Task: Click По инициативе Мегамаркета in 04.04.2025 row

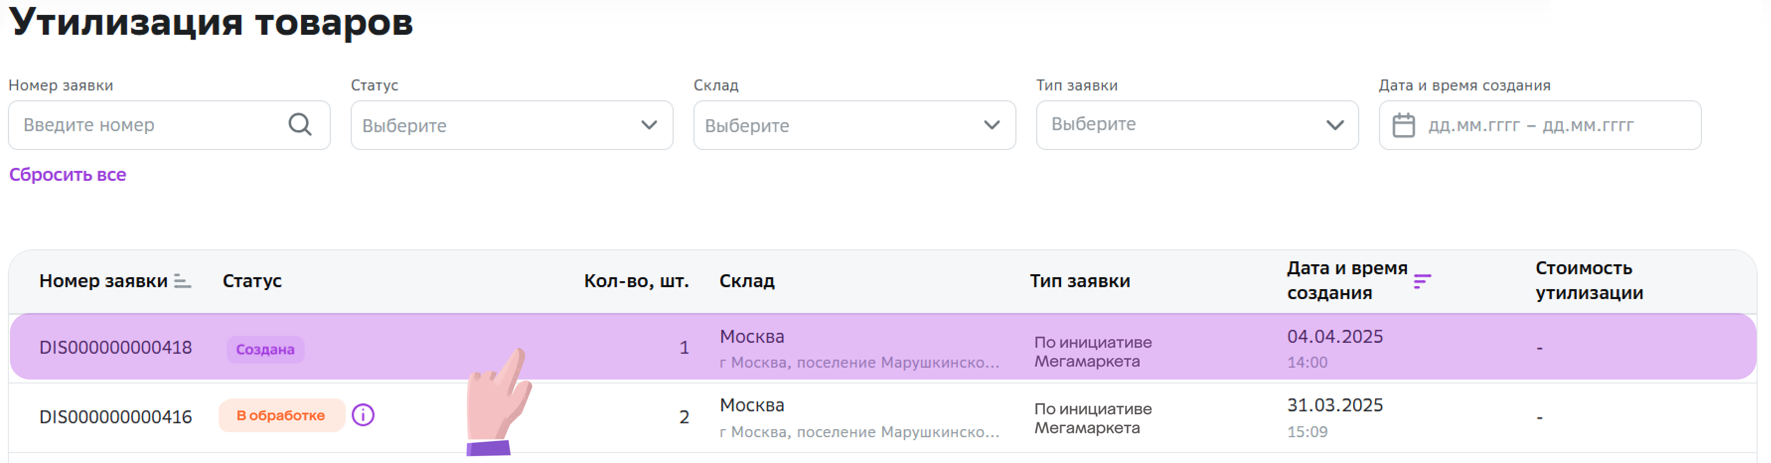Action: coord(1092,352)
